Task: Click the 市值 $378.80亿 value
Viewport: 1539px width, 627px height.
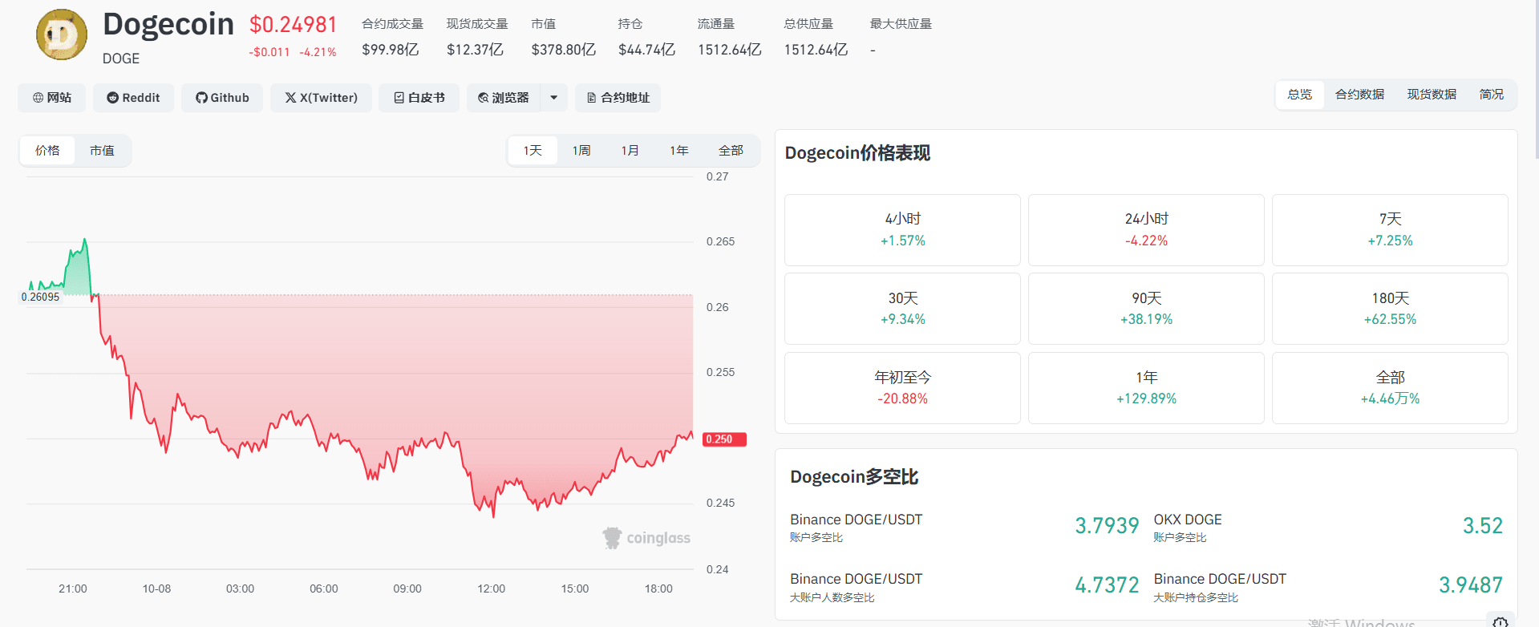Action: (564, 50)
